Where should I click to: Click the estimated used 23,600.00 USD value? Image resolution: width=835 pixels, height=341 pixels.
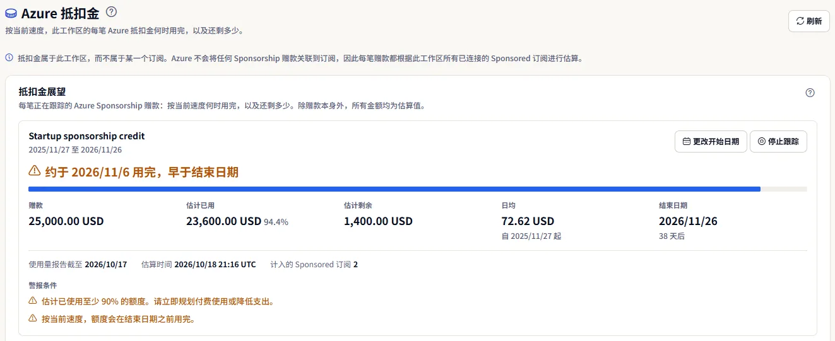click(223, 221)
